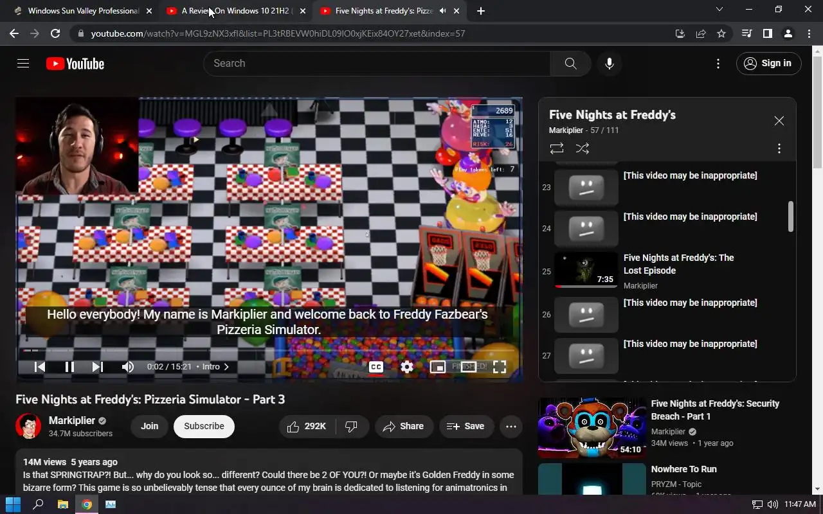The width and height of the screenshot is (823, 514).
Task: Open Chrome three-dot menu
Action: tap(809, 33)
